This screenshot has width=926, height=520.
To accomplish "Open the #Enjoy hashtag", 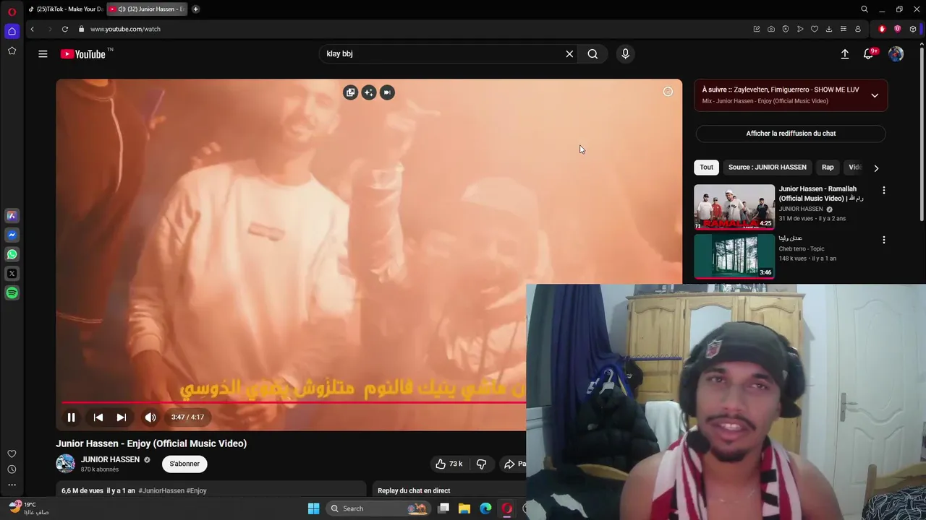I will point(197,490).
